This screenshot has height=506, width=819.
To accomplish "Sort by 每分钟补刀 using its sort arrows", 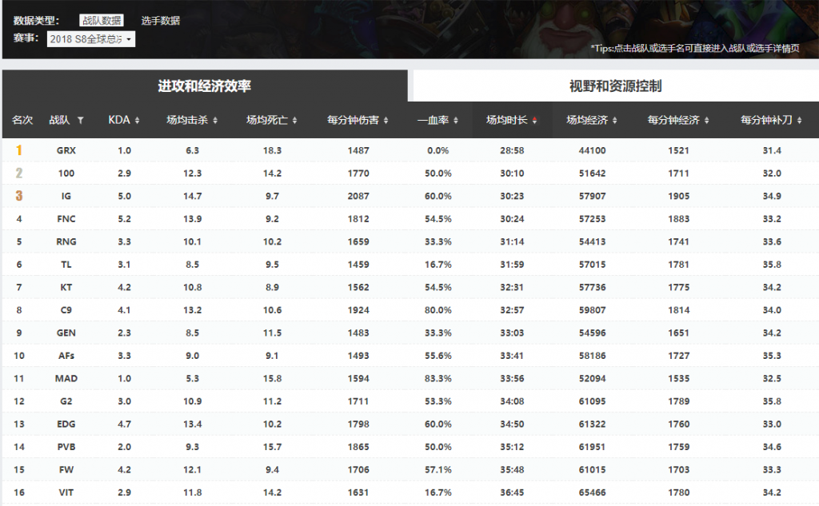I will pyautogui.click(x=800, y=120).
